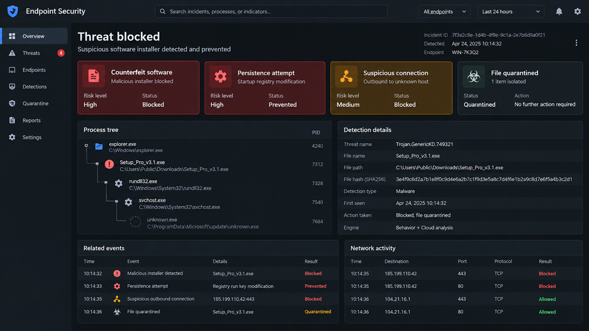Viewport: 589px width, 331px height.
Task: Open settings gear in top bar
Action: (578, 11)
